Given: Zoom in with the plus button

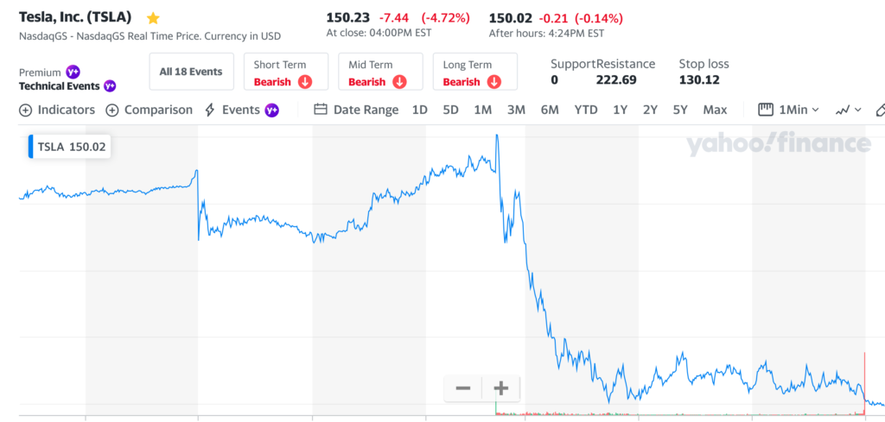Looking at the screenshot, I should point(500,388).
